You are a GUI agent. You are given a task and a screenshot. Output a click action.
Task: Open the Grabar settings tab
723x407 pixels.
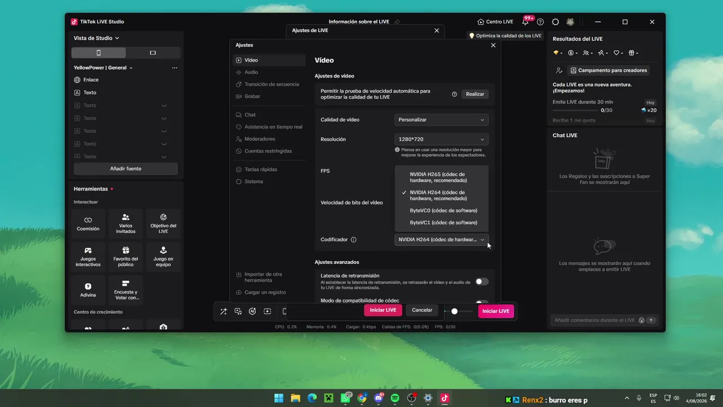pyautogui.click(x=269, y=96)
